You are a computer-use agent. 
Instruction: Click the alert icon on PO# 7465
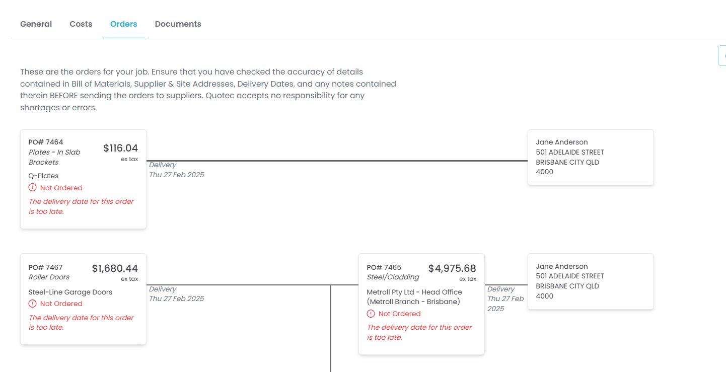point(371,314)
